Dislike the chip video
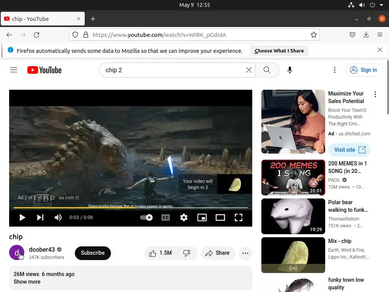Image resolution: width=389 pixels, height=292 pixels. [x=187, y=253]
